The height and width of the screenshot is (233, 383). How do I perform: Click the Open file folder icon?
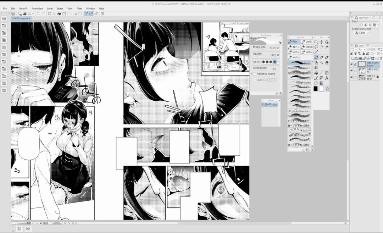pyautogui.click(x=25, y=14)
